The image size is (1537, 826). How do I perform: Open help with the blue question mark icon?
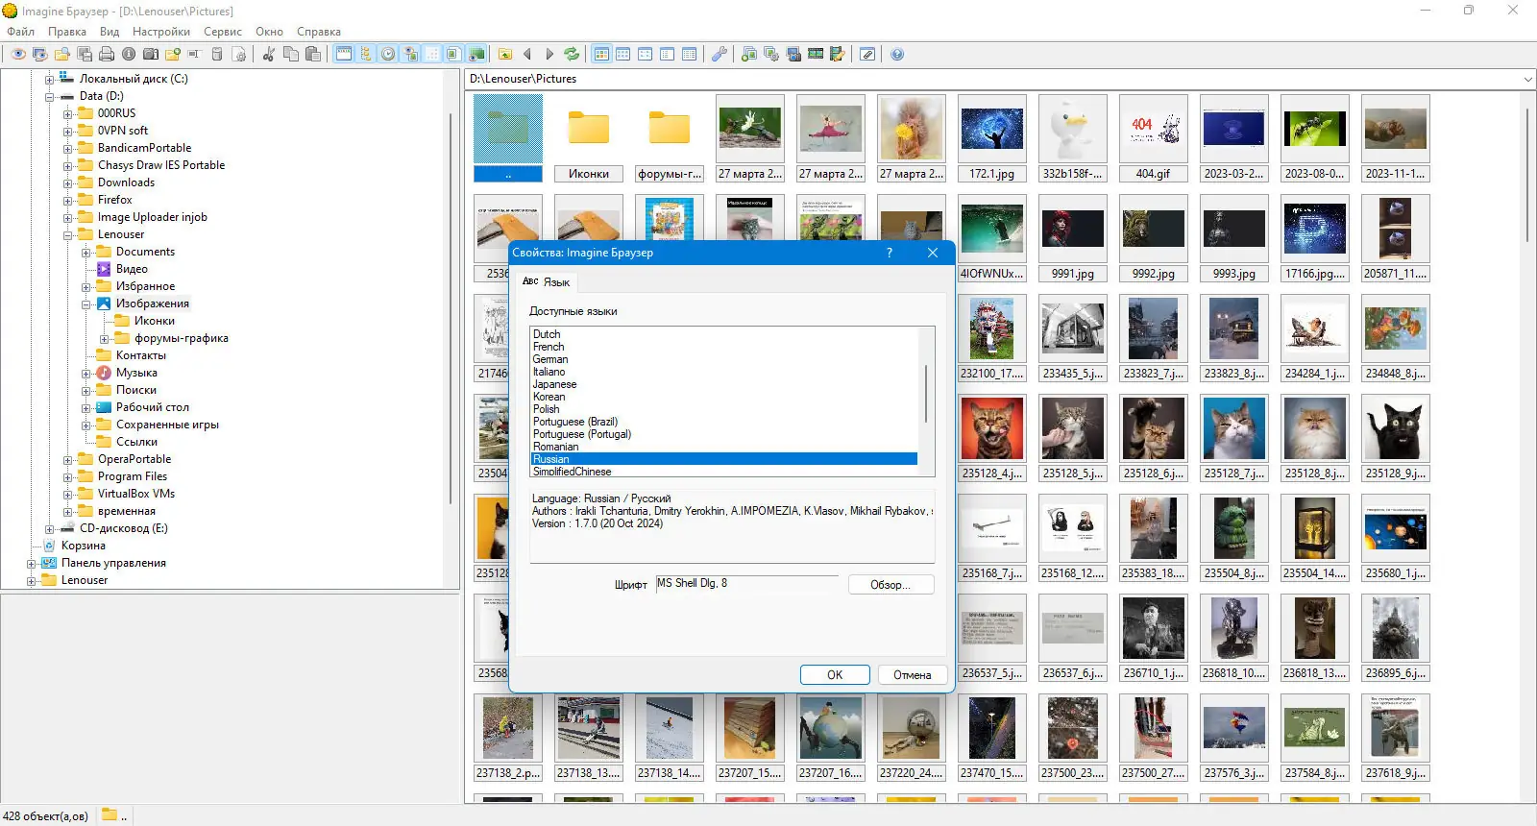point(897,55)
